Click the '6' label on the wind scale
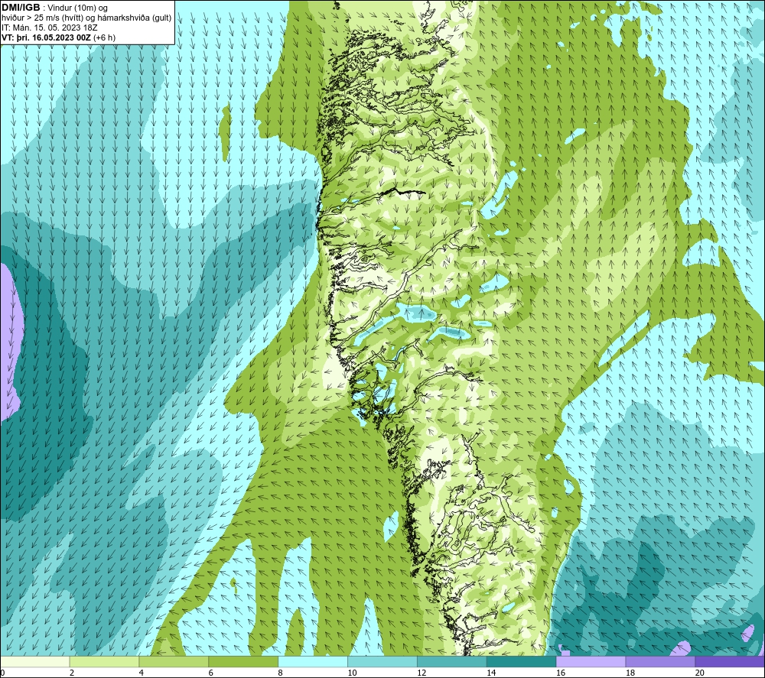This screenshot has width=765, height=678. point(211,673)
